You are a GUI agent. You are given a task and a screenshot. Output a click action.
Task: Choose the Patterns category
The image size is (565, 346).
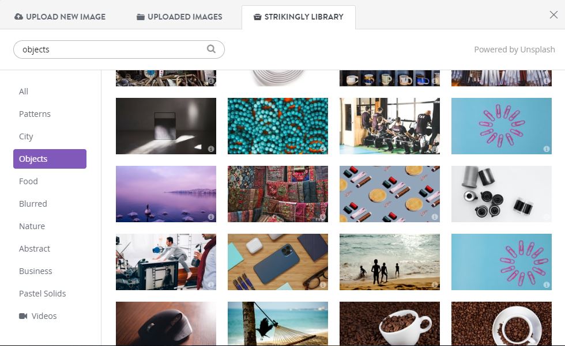click(35, 114)
